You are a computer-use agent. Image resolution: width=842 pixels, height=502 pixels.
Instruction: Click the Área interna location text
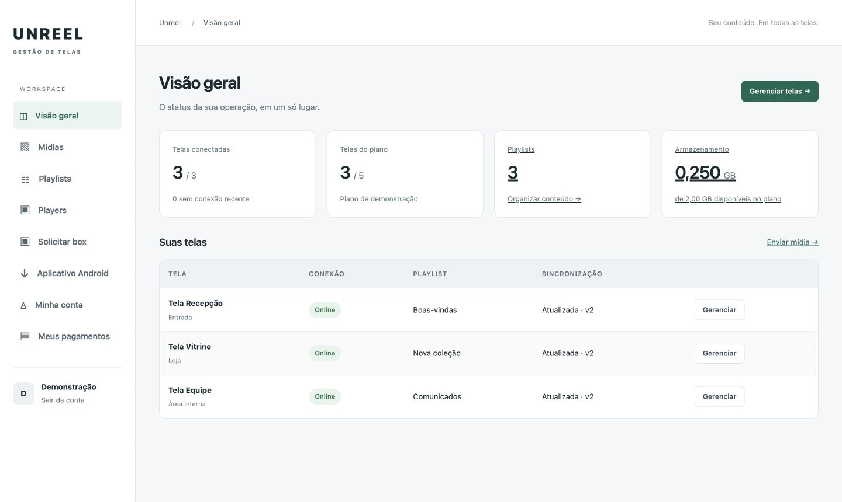[x=187, y=404]
